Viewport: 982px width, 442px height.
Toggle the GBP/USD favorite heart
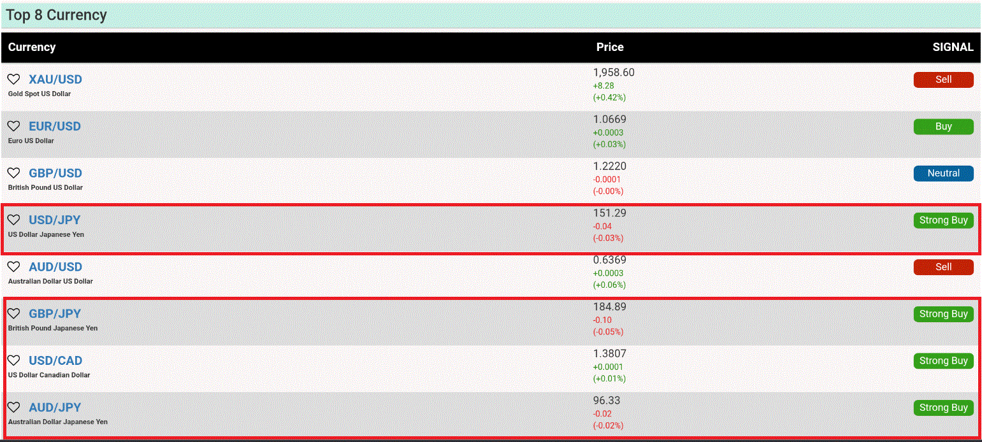tap(13, 173)
